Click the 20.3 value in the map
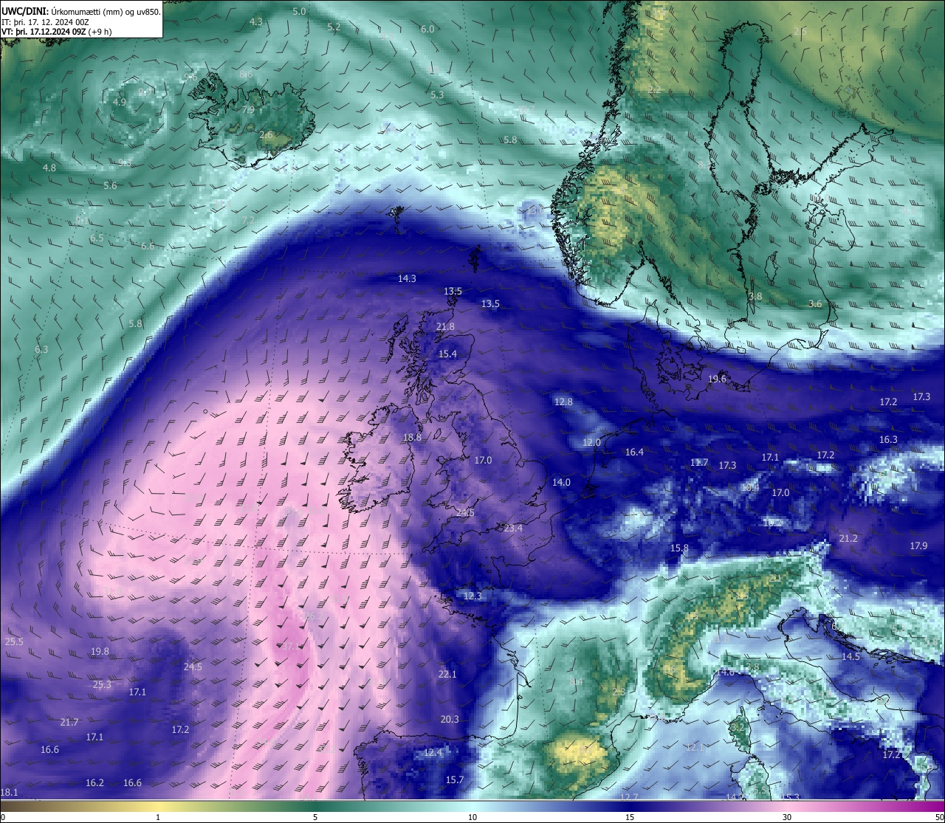 pos(450,719)
